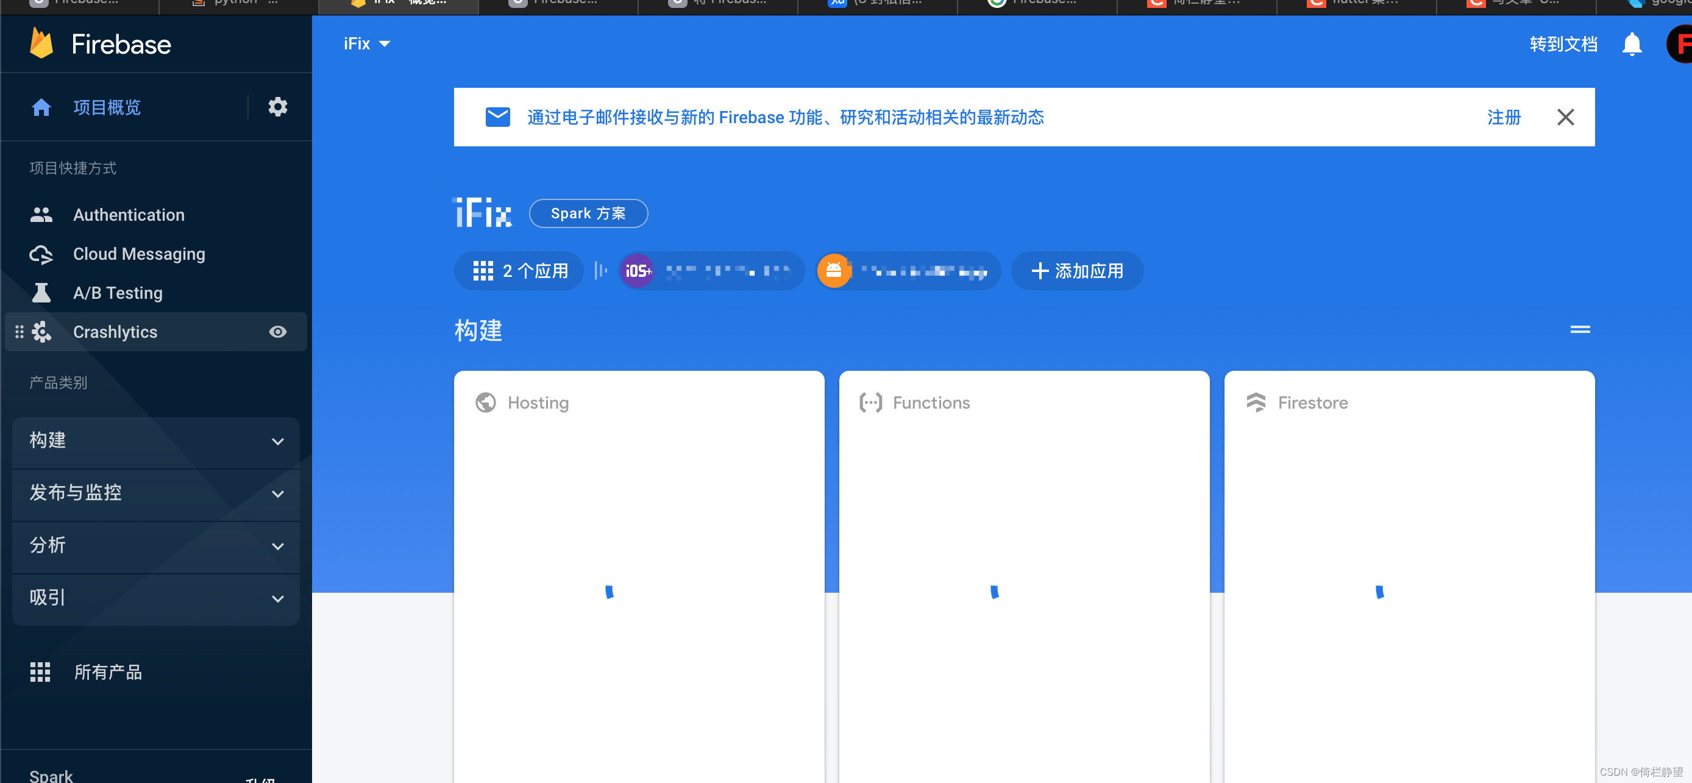Click the 添加应用 button
The width and height of the screenshot is (1692, 783).
pos(1076,270)
